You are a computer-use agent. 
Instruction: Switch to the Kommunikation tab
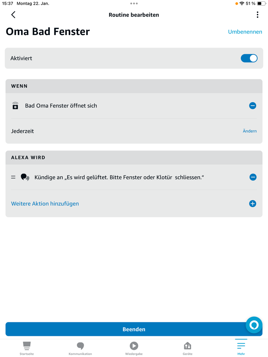tap(80, 348)
